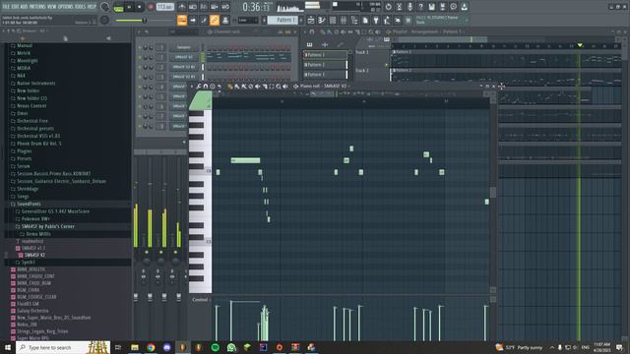
Task: Open Spotify from the Windows taskbar
Action: point(216,347)
